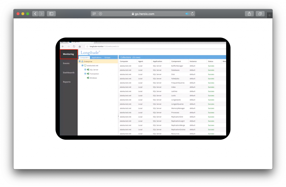Switch to the Groups tab
286x187 pixels.
(108, 57)
